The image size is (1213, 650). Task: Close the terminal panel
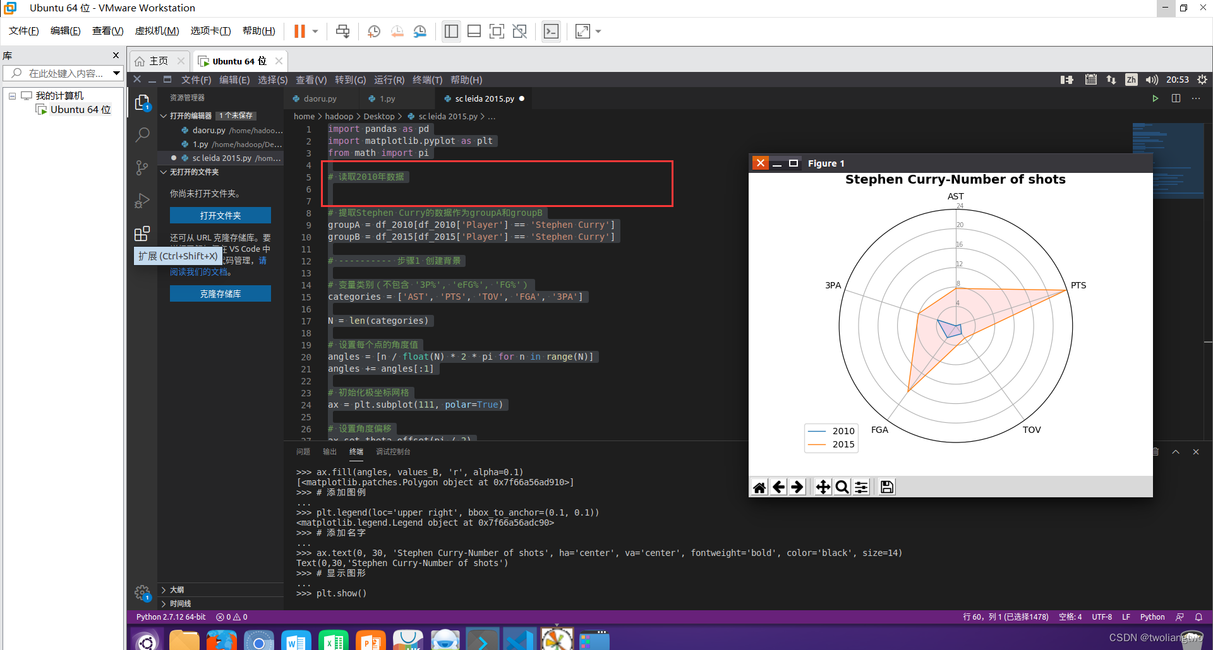(x=1196, y=452)
